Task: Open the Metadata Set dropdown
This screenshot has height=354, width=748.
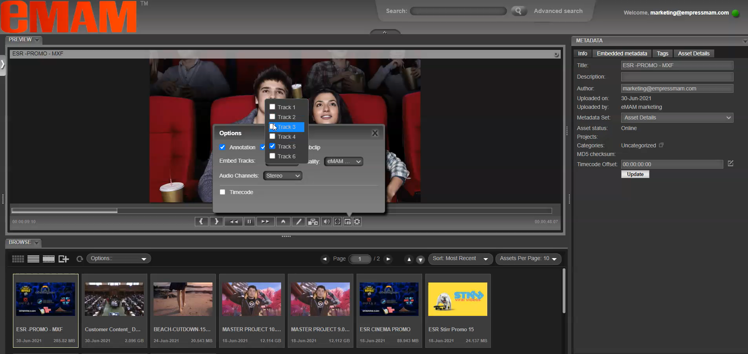Action: tap(677, 117)
